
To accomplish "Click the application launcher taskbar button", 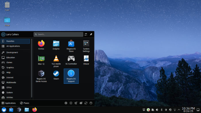I will (x=4, y=110).
